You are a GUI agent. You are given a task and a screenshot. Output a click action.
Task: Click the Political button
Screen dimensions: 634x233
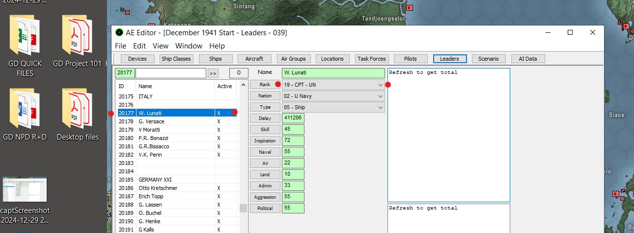(x=265, y=208)
